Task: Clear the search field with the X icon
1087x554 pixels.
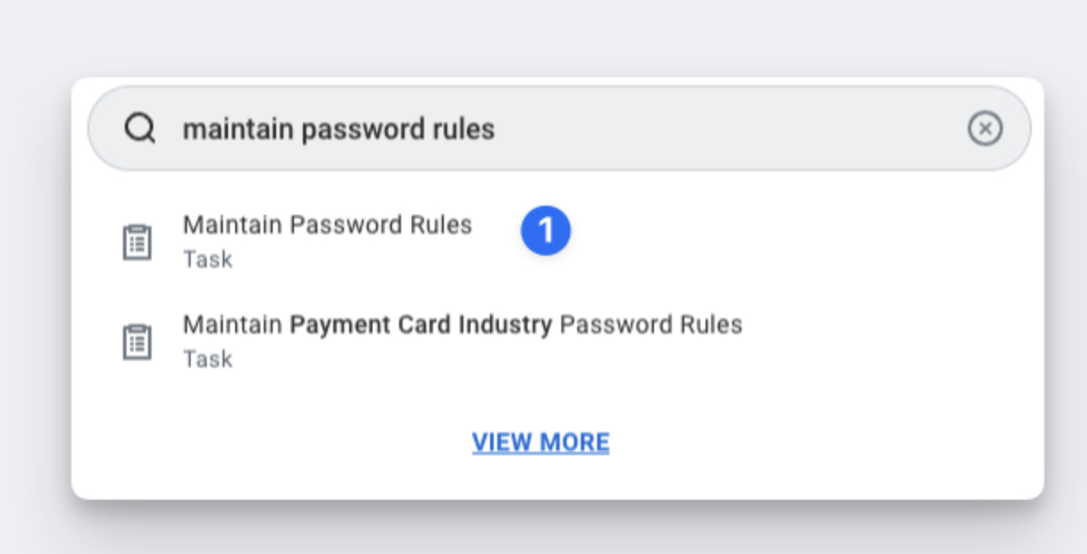Action: pyautogui.click(x=985, y=129)
